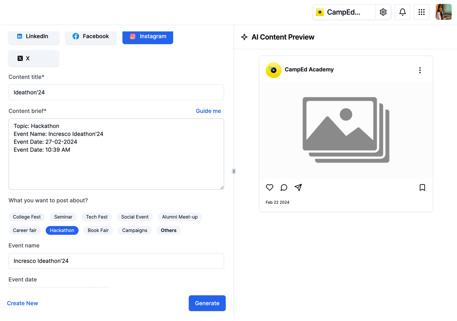Click the settings gear icon
The image size is (457, 321).
[x=383, y=12]
